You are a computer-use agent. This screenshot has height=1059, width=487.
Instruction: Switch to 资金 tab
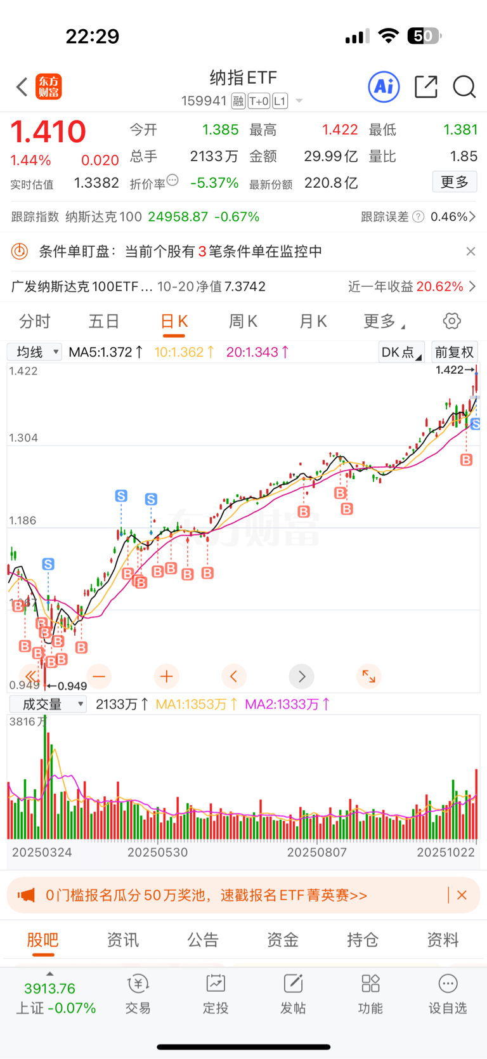coord(282,940)
